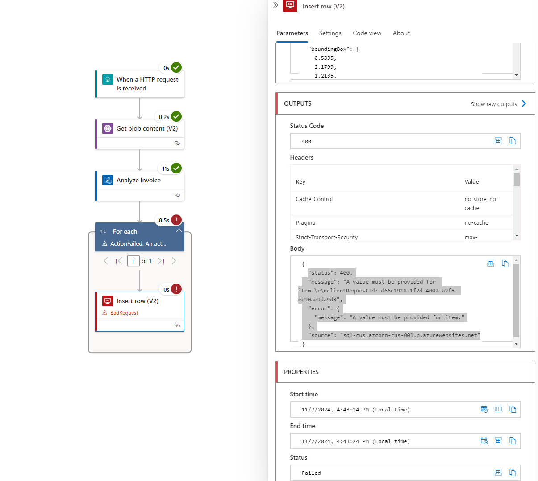This screenshot has height=481, width=538.
Task: Click the Status Code value 400
Action: click(306, 141)
